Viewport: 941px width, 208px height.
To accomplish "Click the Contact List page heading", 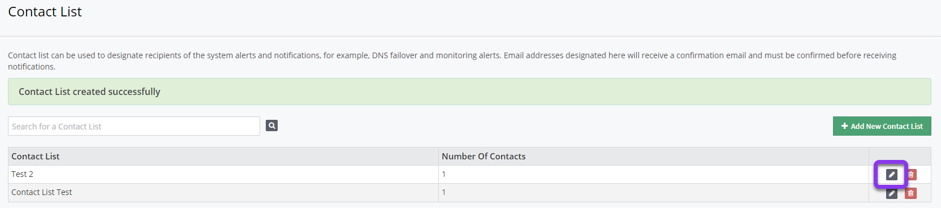I will (x=45, y=12).
